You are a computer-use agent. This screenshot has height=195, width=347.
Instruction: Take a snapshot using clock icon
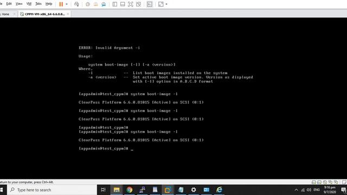(x=88, y=4)
